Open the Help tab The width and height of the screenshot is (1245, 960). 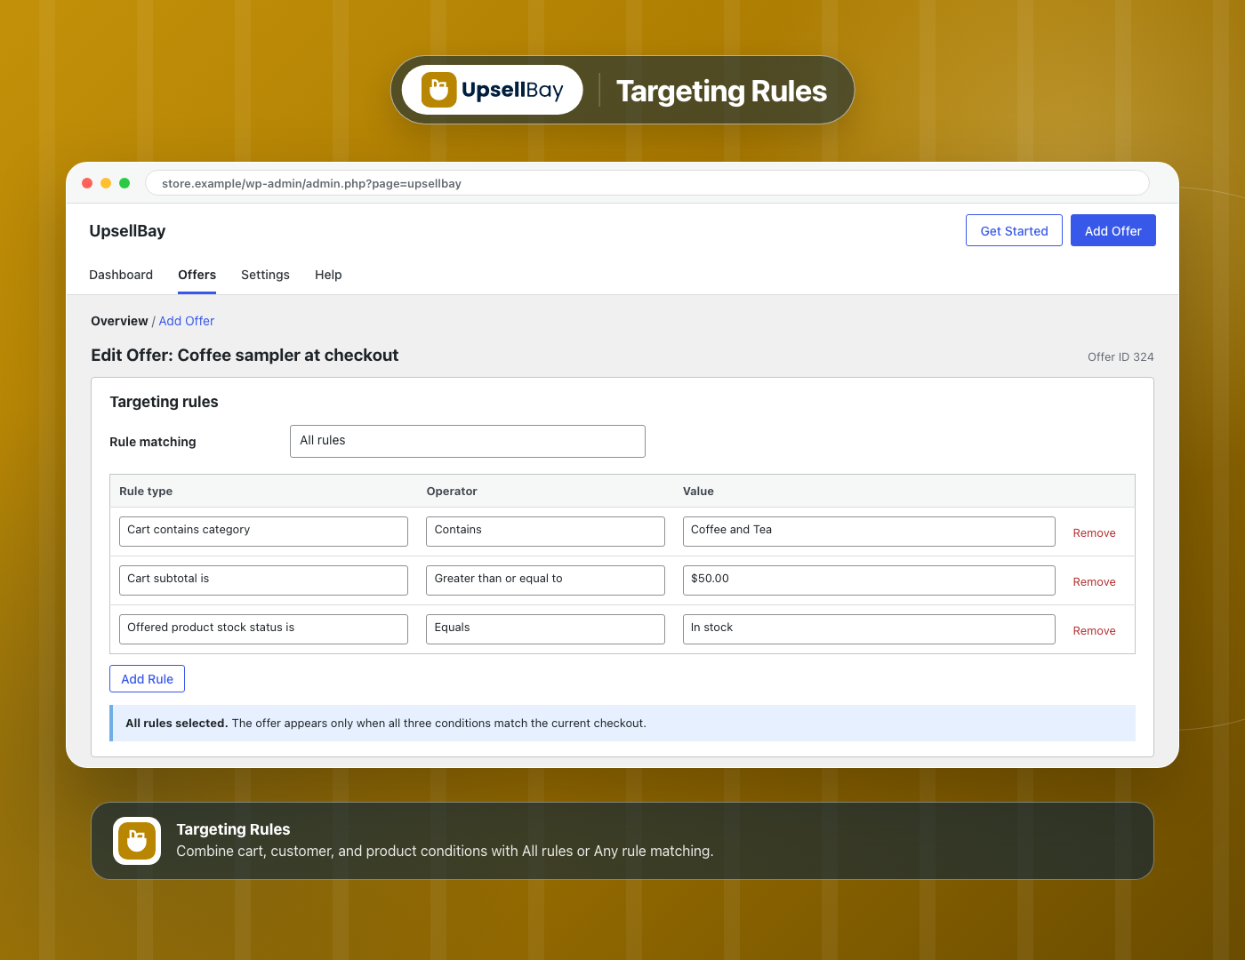[x=328, y=275]
